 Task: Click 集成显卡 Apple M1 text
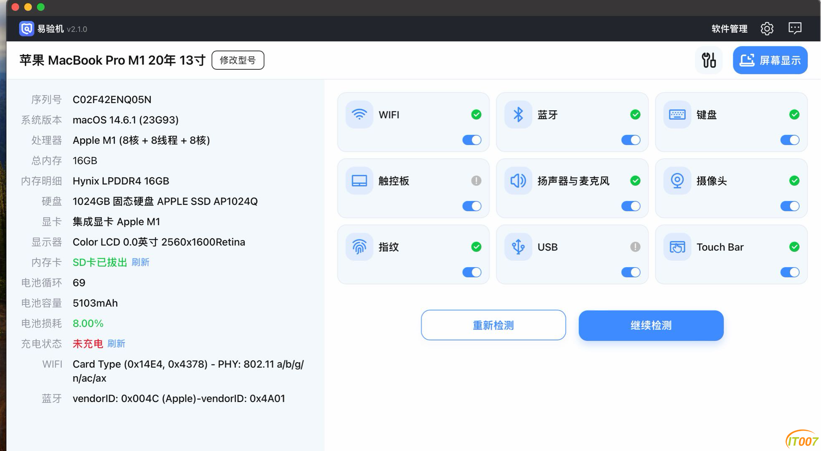116,222
